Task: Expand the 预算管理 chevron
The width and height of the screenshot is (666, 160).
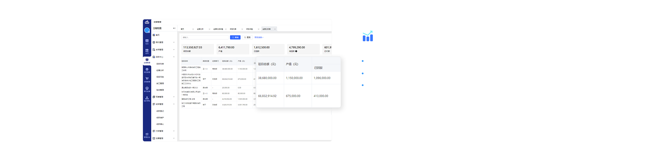Action: click(174, 97)
